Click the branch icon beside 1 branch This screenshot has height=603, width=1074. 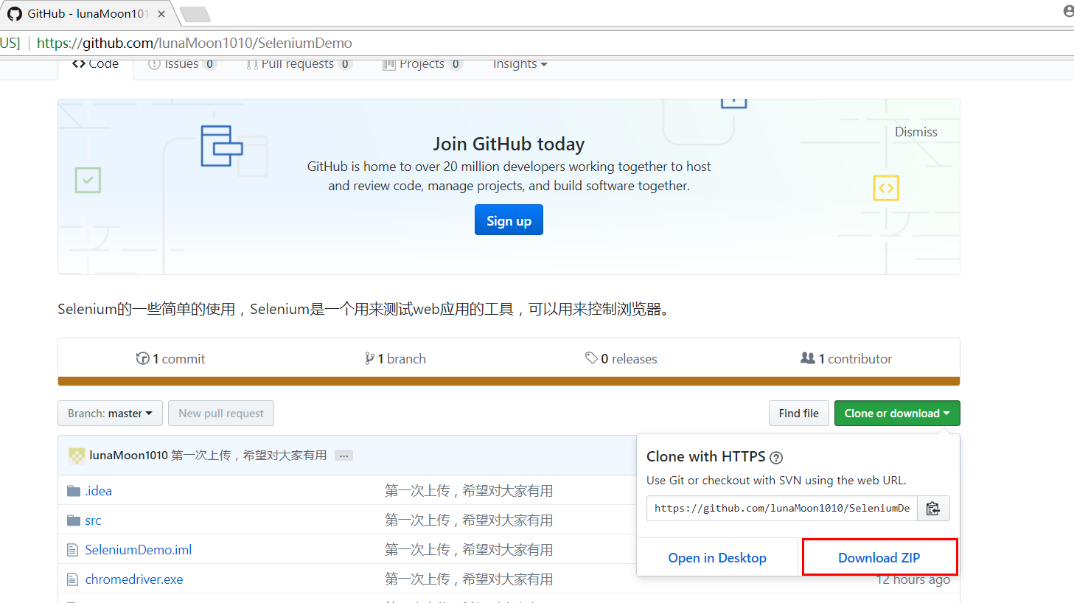click(x=369, y=358)
